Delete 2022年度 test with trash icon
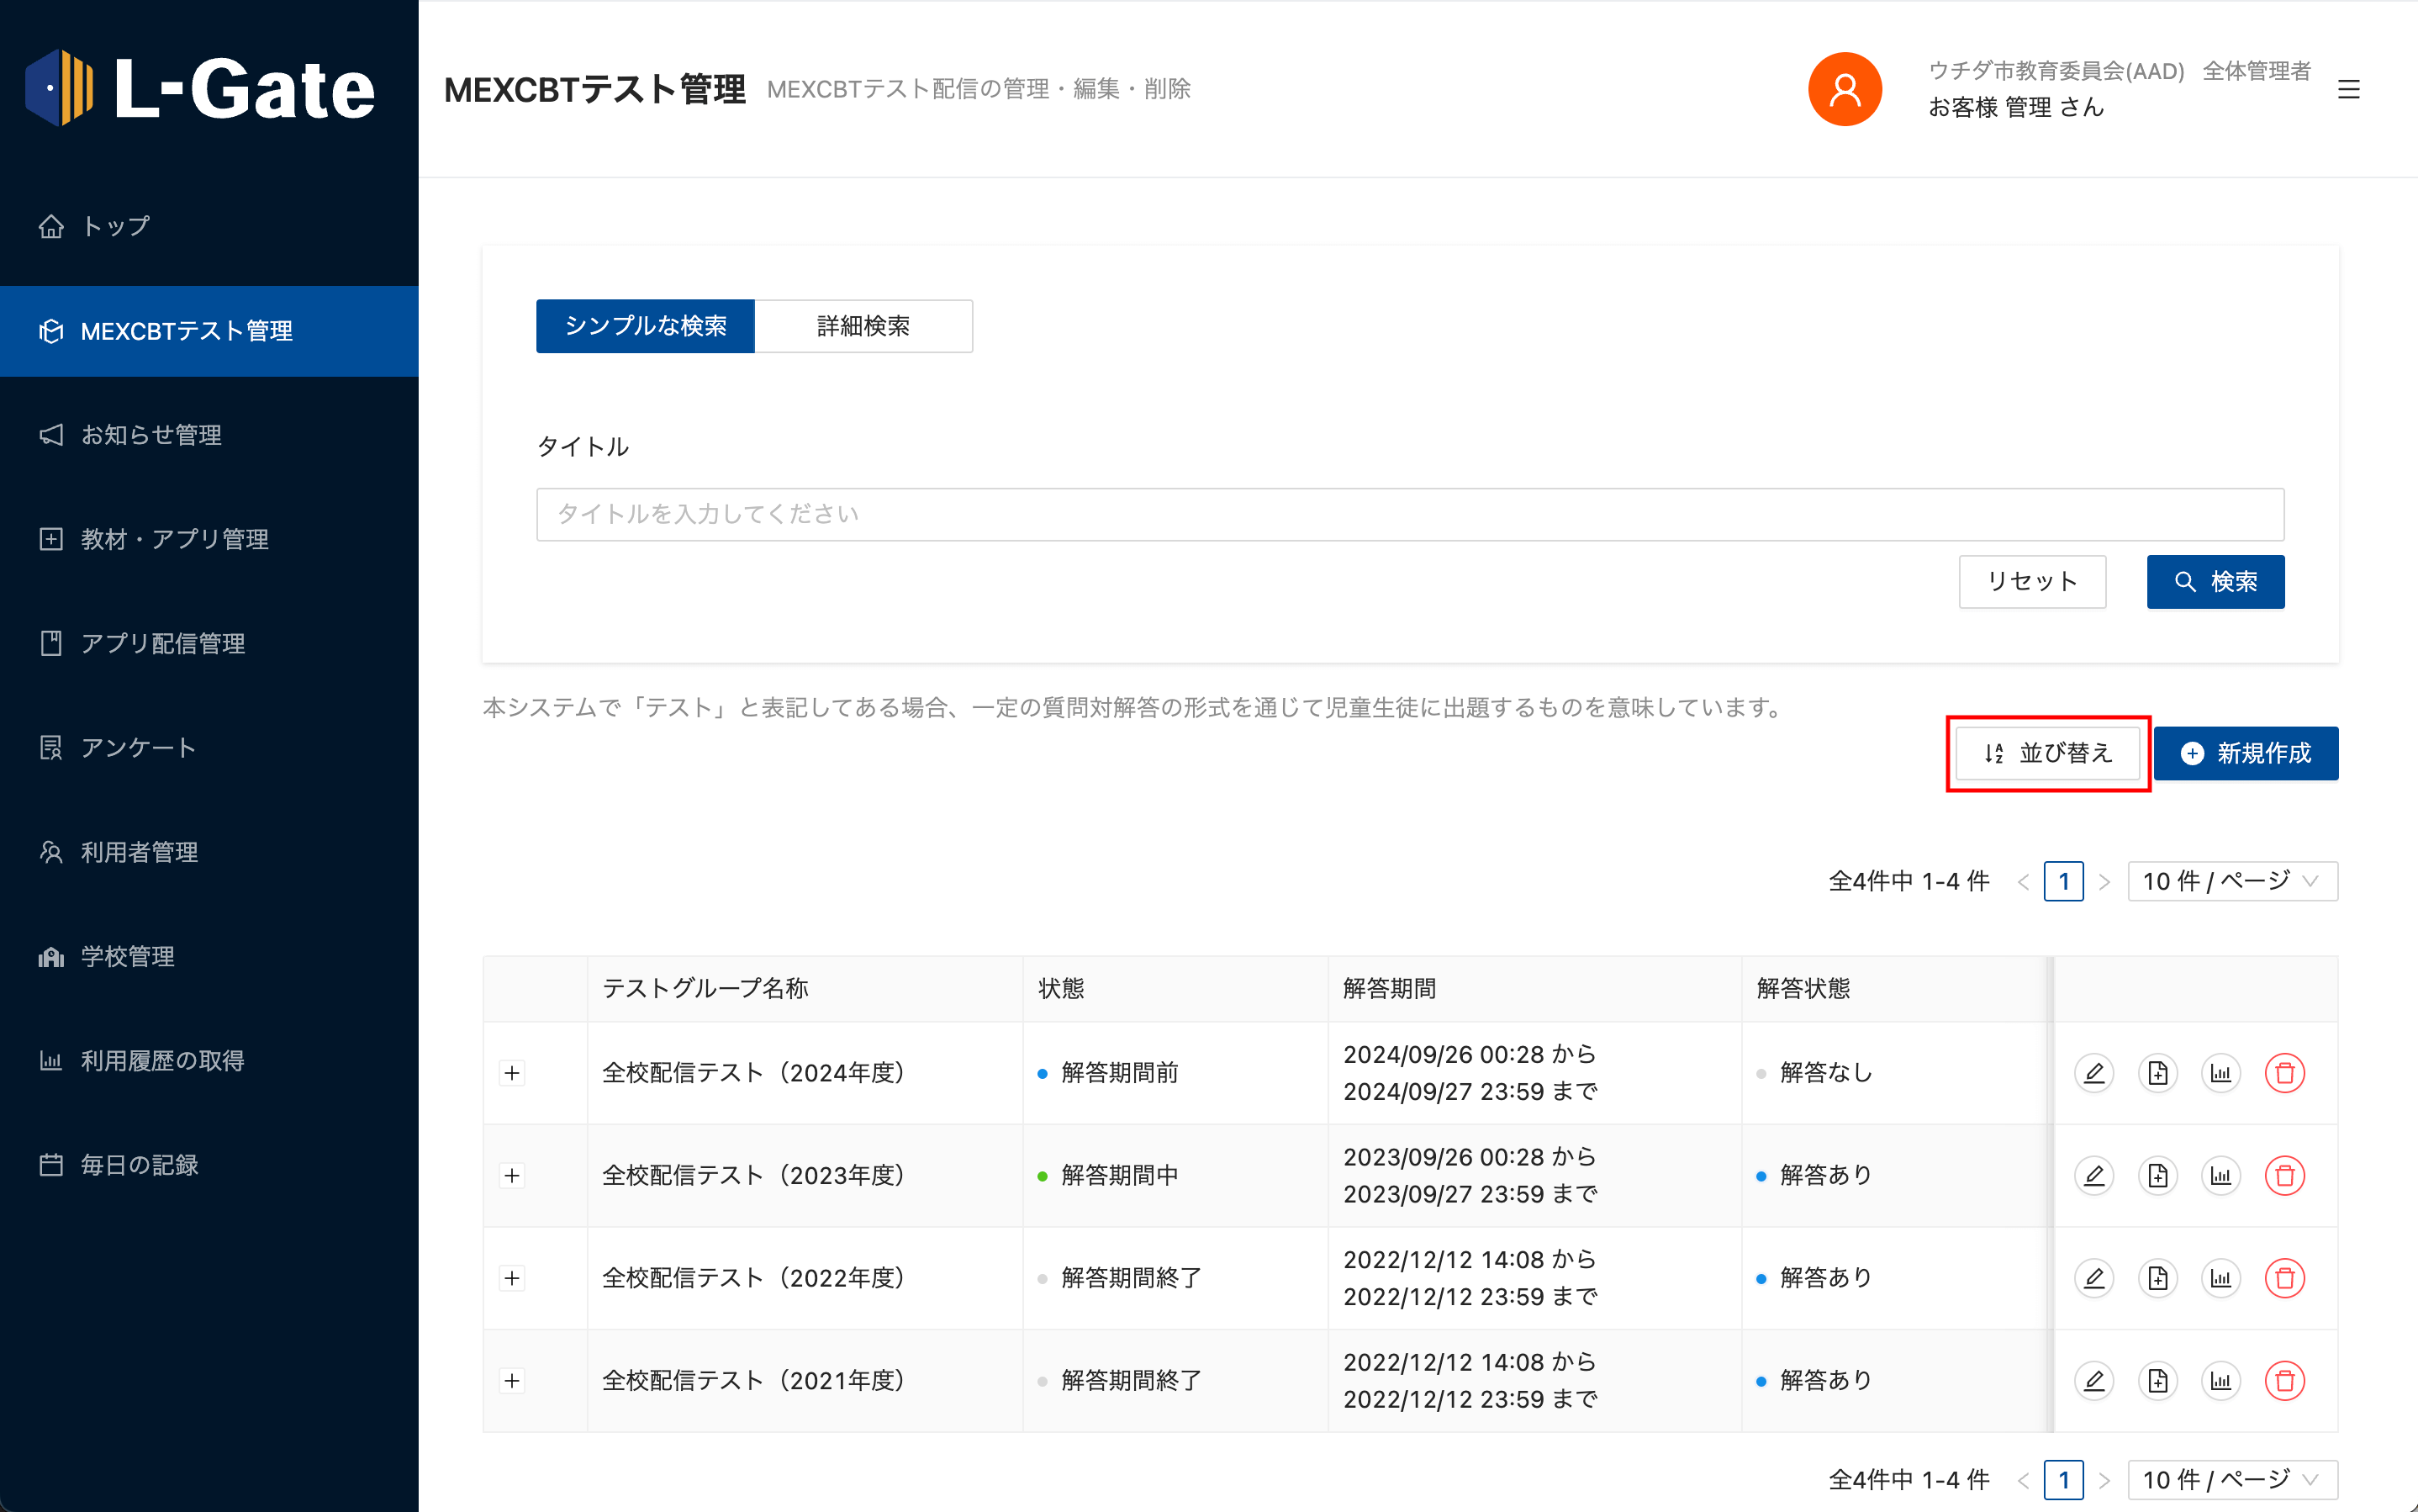2418x1512 pixels. [x=2285, y=1278]
